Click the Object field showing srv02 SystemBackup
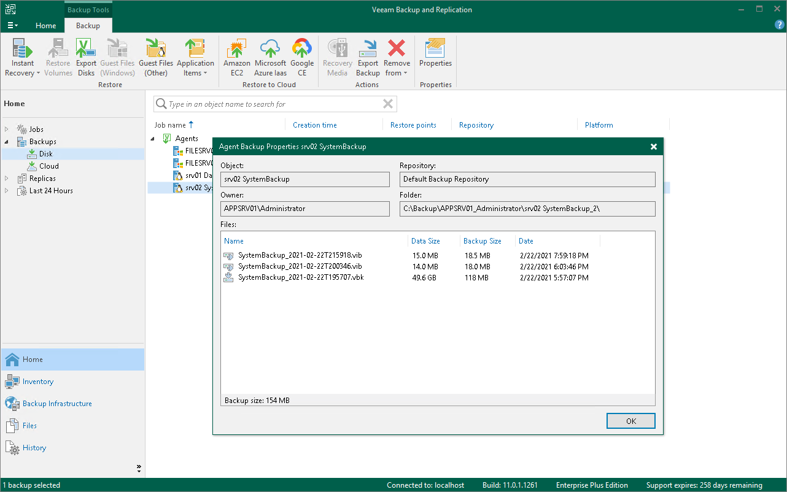Viewport: 787px width, 492px height. (x=305, y=179)
